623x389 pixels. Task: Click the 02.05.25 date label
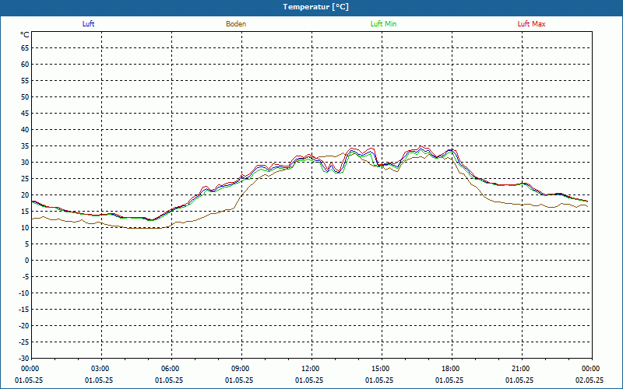590,380
